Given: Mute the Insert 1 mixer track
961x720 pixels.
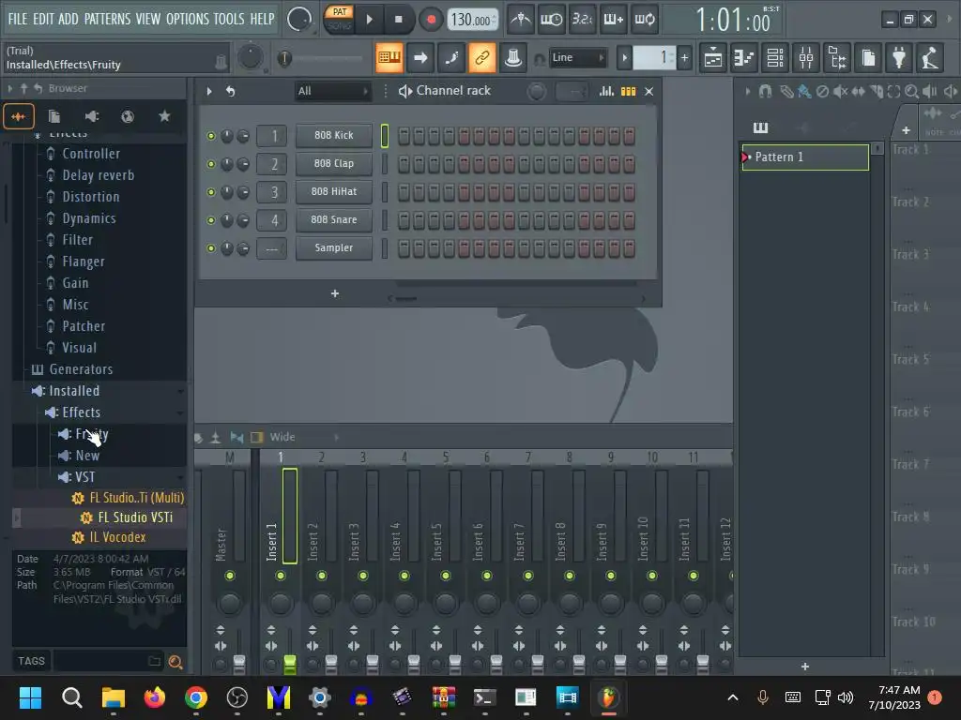Looking at the screenshot, I should click(280, 576).
